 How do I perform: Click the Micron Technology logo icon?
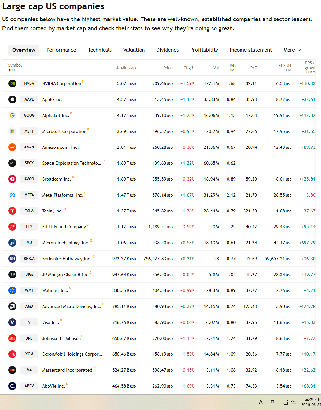tap(12, 243)
